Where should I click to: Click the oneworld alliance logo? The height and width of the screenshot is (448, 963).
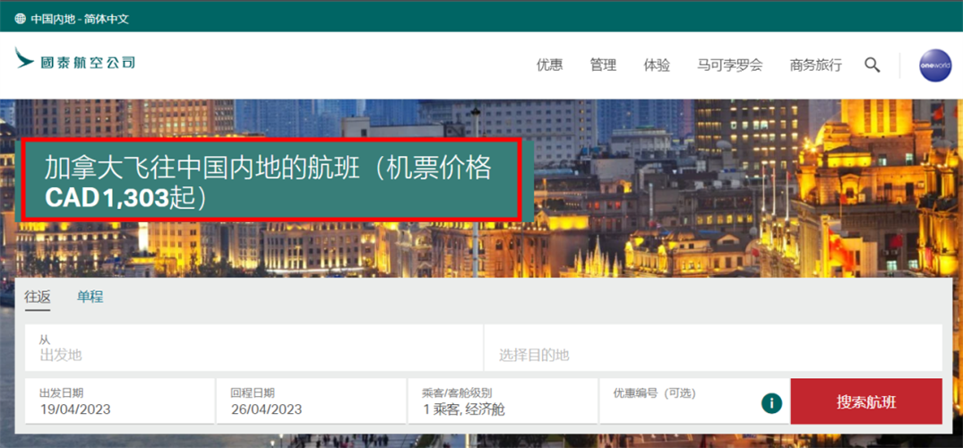[934, 65]
